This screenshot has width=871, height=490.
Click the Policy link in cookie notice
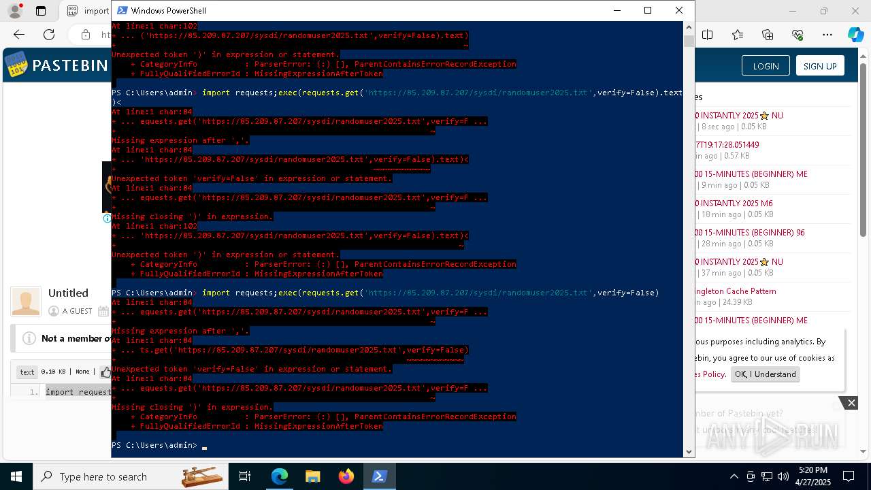coord(713,374)
